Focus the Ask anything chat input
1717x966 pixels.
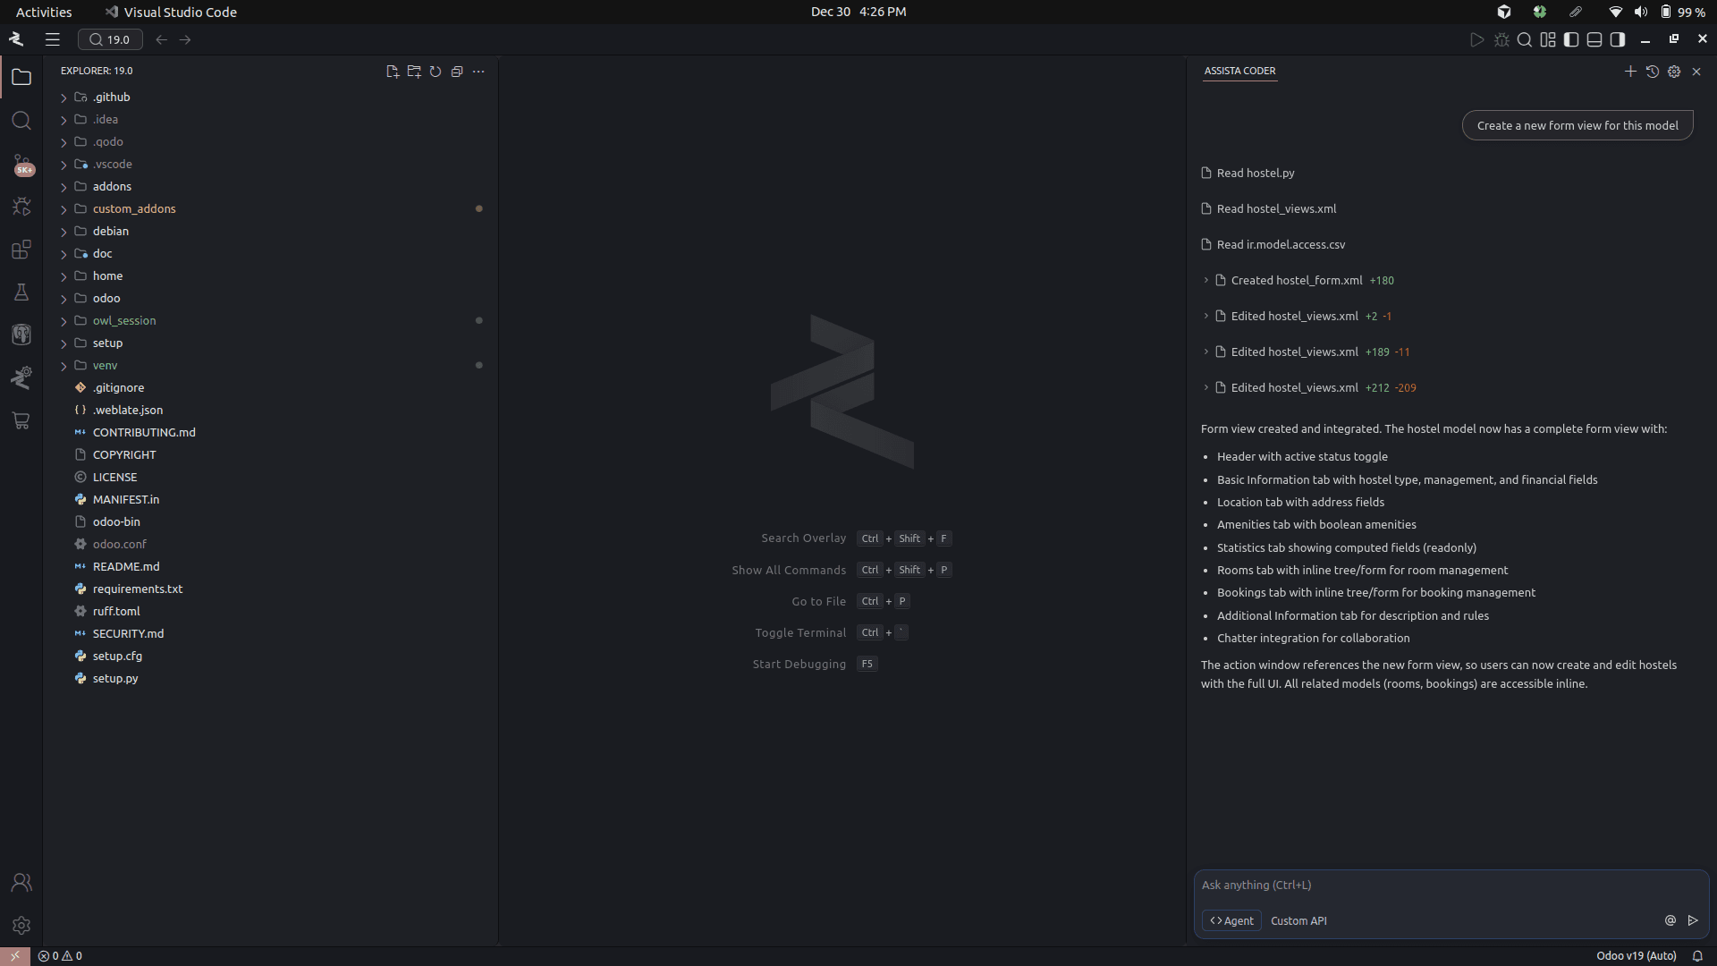(1431, 885)
